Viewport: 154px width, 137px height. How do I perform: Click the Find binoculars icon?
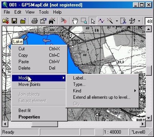click(52, 21)
